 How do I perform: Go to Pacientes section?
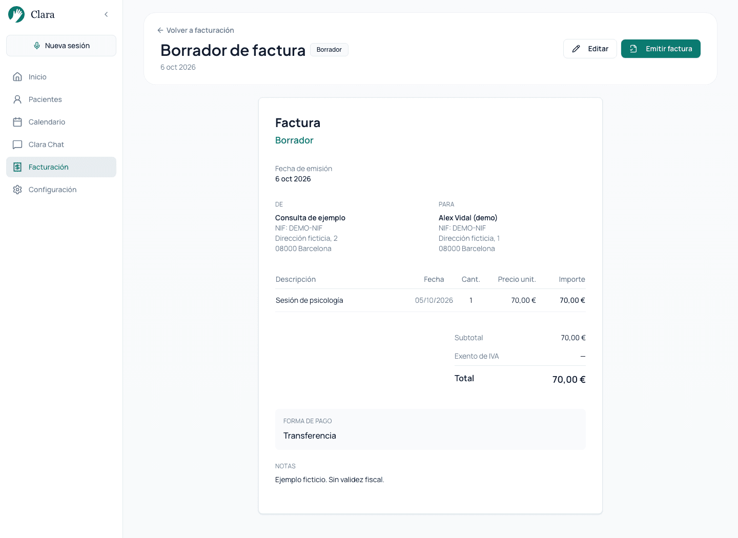(61, 99)
